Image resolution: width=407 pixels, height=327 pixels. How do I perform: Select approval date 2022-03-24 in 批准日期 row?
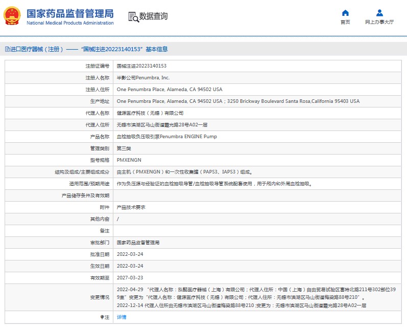(x=130, y=254)
